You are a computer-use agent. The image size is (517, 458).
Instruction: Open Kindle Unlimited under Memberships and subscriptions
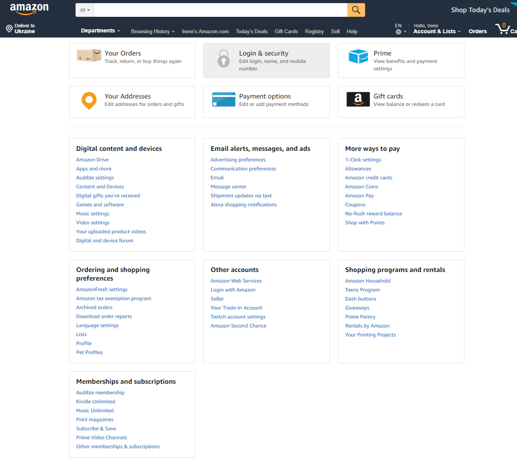click(96, 401)
